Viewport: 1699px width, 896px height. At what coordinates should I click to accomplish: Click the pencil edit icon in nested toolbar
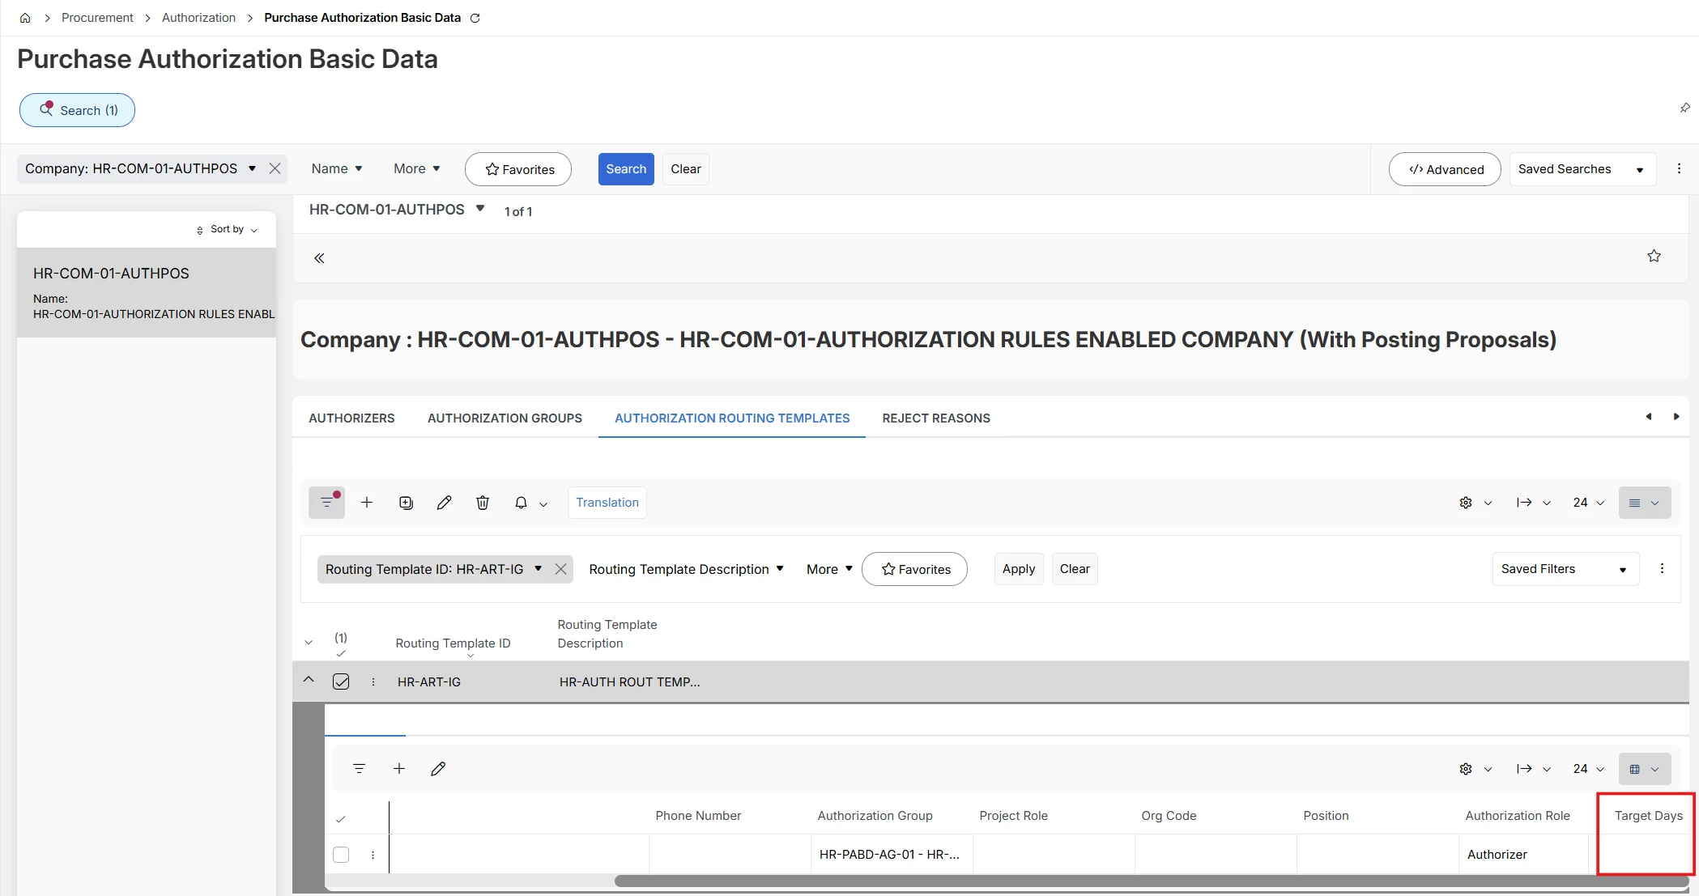pyautogui.click(x=438, y=769)
